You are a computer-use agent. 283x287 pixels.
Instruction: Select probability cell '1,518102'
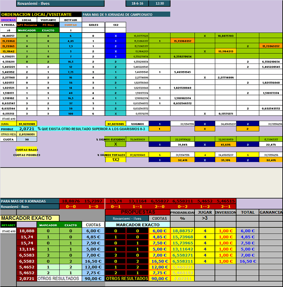9,98
